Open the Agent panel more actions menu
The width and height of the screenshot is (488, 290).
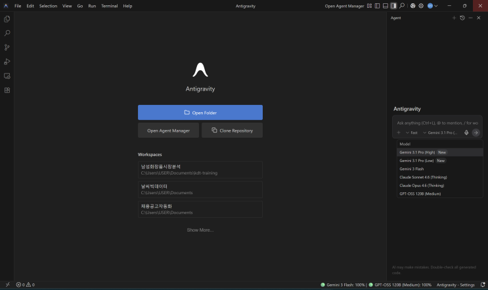point(470,18)
